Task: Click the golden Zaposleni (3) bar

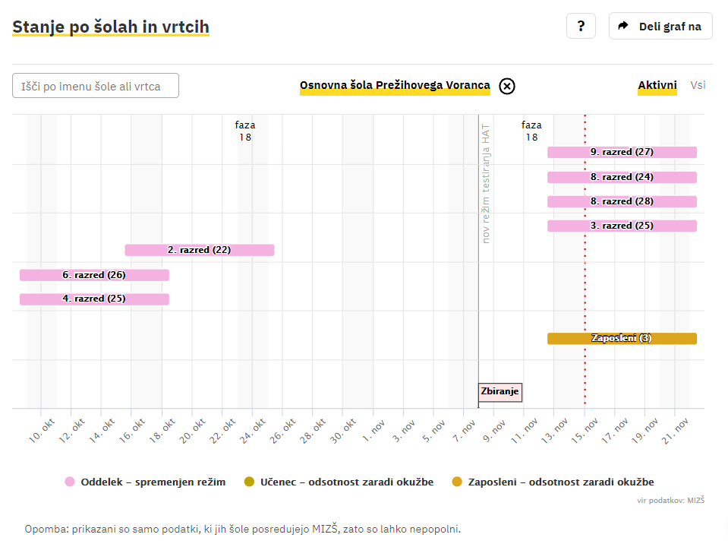Action: [x=622, y=339]
